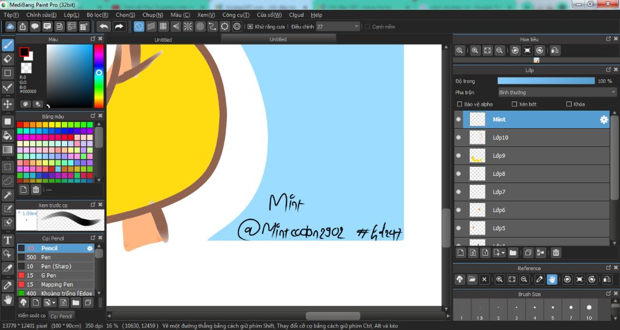Select the Pen (Sharp) brush
620x330 pixels.
55,267
